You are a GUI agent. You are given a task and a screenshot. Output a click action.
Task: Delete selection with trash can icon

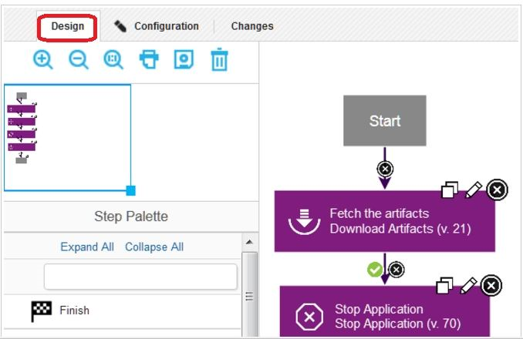point(219,60)
